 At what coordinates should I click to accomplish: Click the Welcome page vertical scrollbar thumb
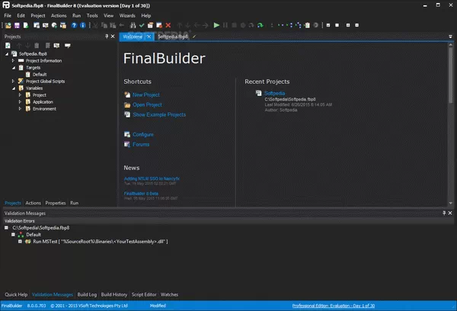pos(451,75)
